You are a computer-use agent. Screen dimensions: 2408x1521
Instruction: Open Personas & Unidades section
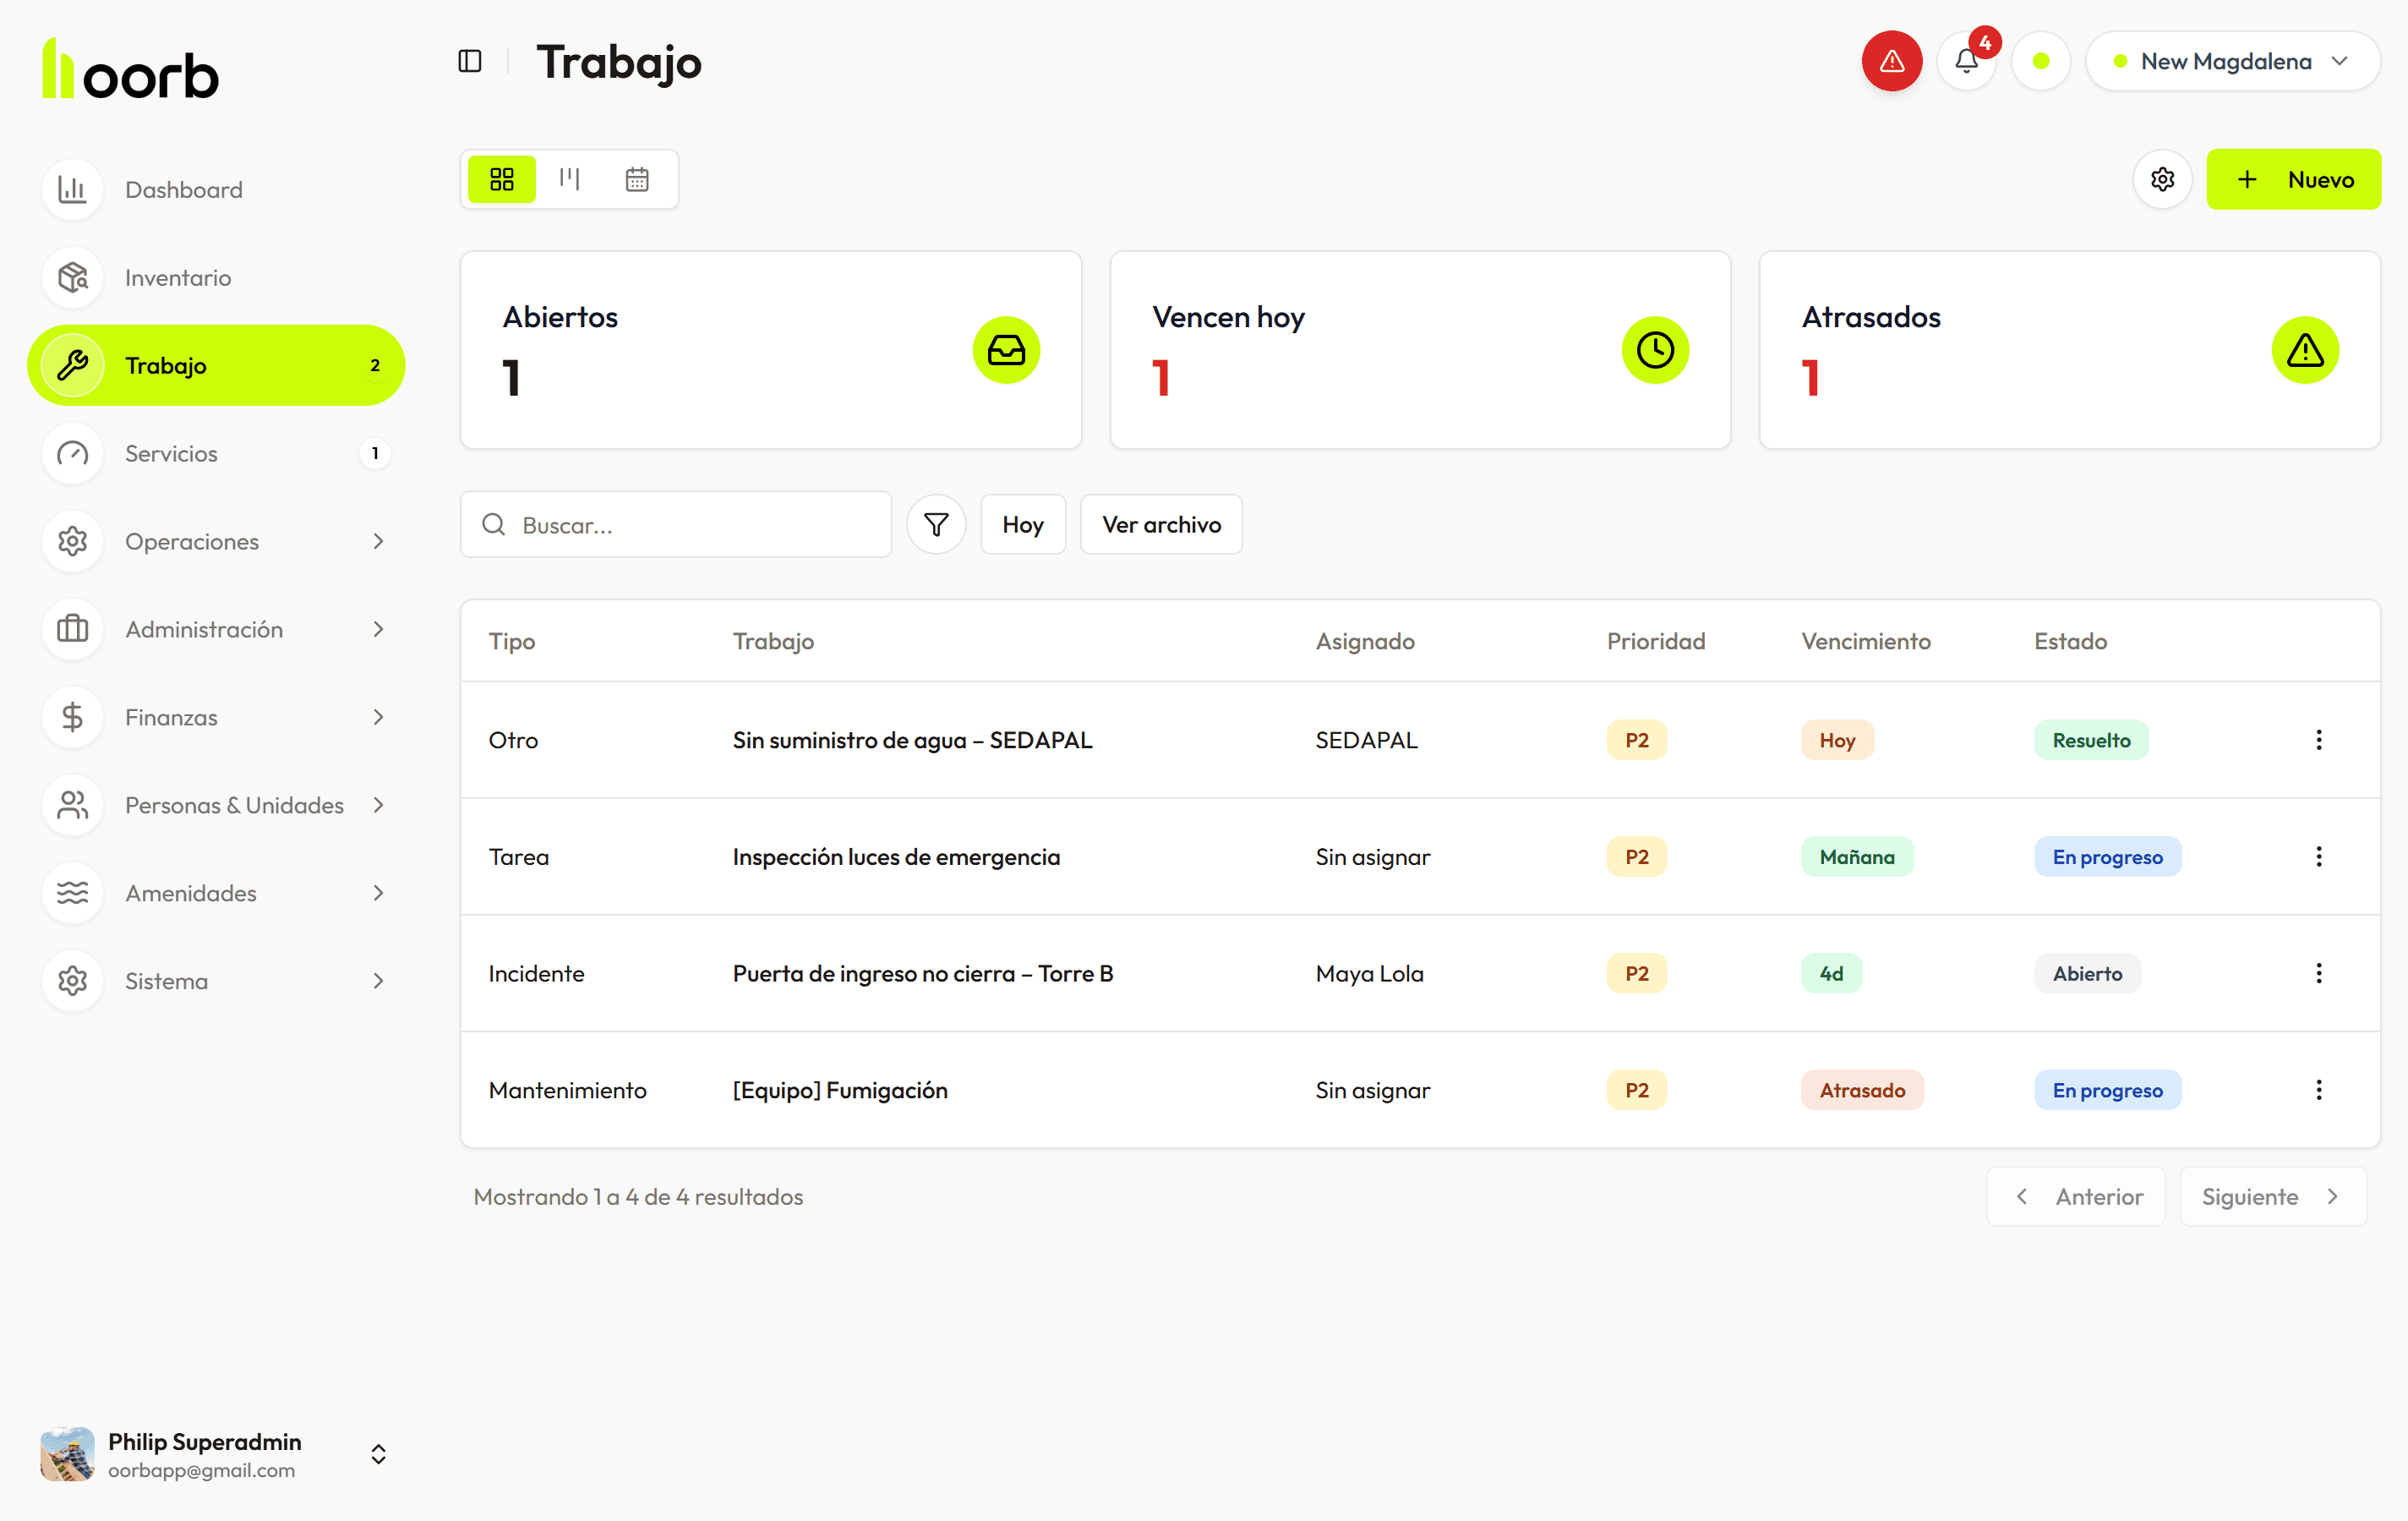(x=233, y=805)
